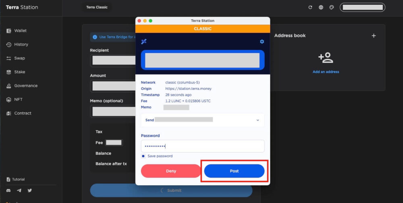Image resolution: width=403 pixels, height=203 pixels.
Task: Click the Terra Bridge info icon
Action: pyautogui.click(x=95, y=37)
